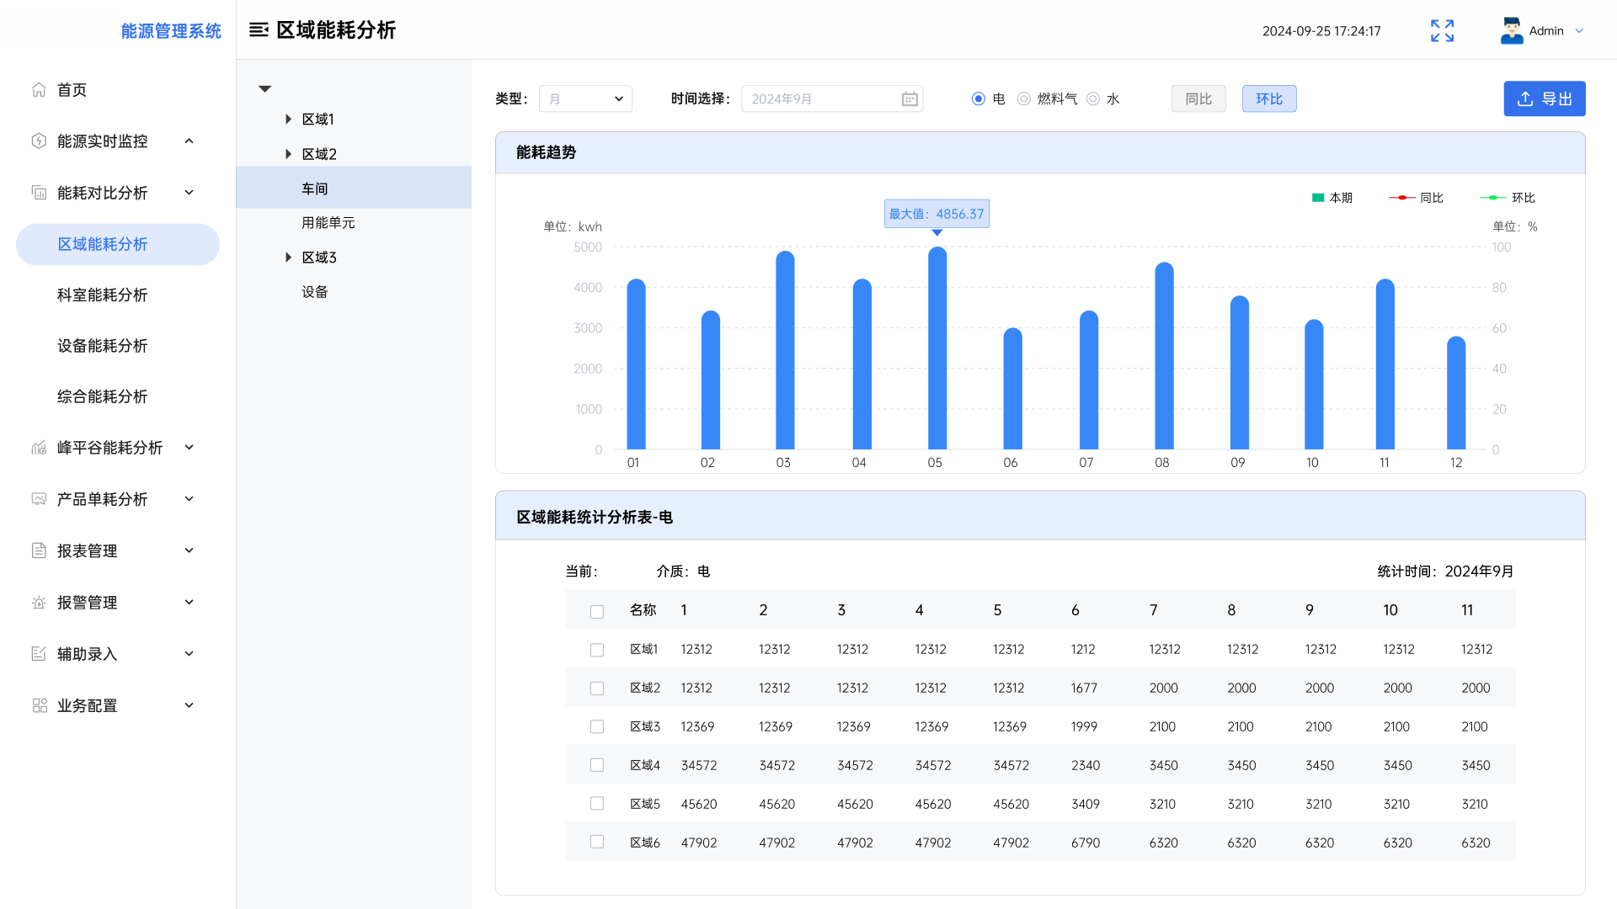
Task: Click the fullscreen expand icon
Action: (x=1442, y=31)
